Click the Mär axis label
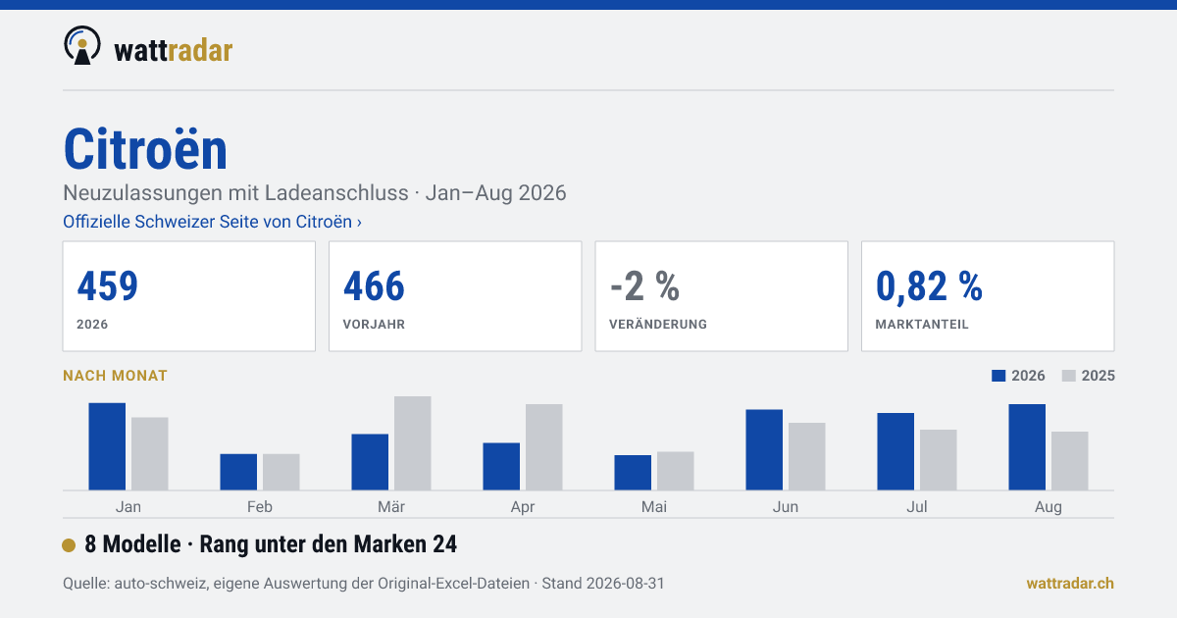This screenshot has height=618, width=1177. click(391, 507)
